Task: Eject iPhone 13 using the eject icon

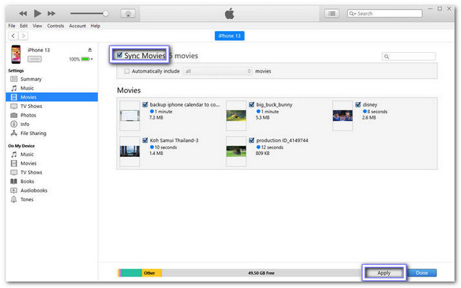Action: [90, 50]
